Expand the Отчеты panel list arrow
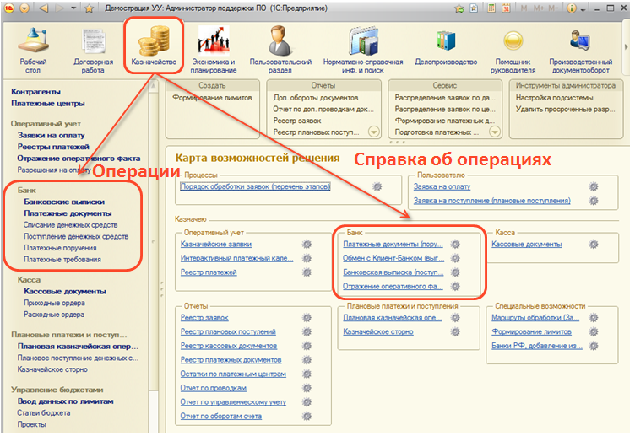 [x=374, y=132]
